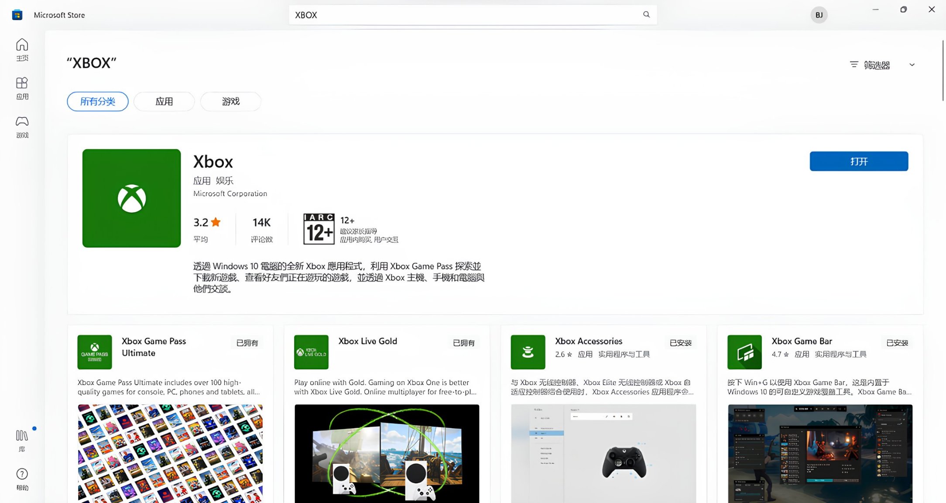Click the "XBOX" search results heading
The width and height of the screenshot is (946, 503).
(x=91, y=63)
